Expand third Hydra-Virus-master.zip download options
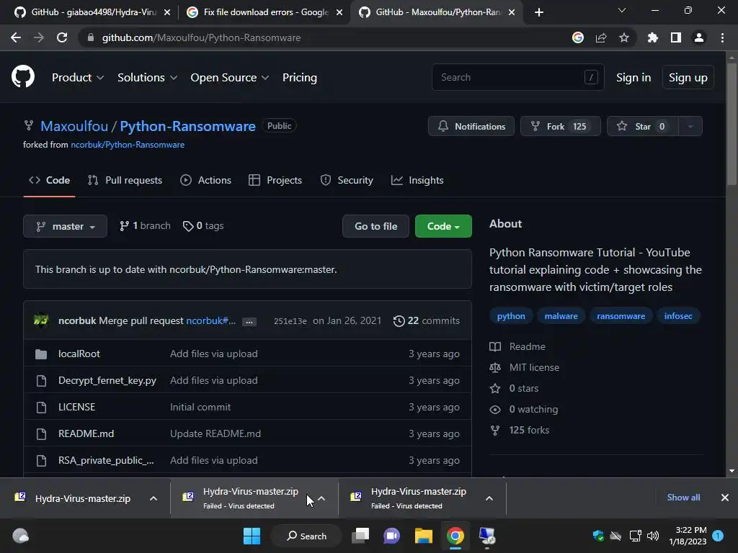Screen dimensions: 738x553 [489, 498]
